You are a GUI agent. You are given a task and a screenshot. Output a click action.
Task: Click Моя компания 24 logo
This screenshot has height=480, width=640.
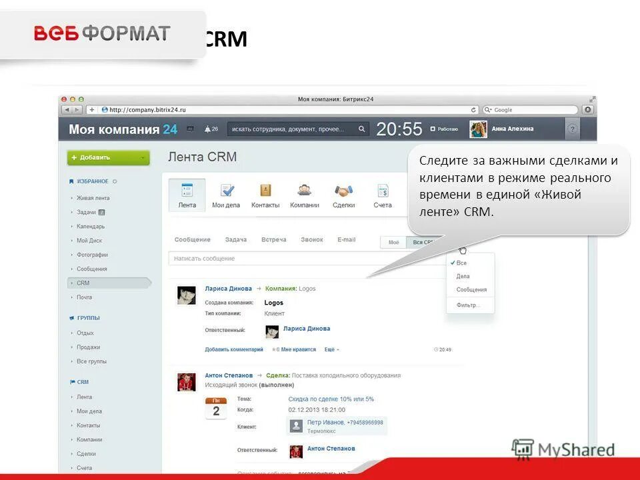point(123,129)
